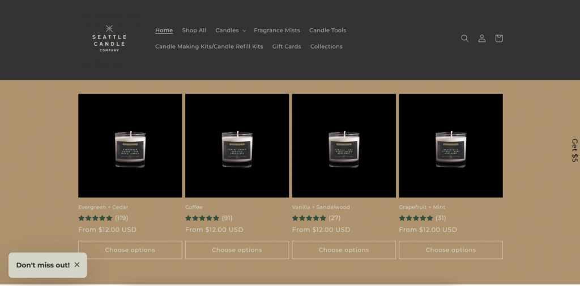Image resolution: width=580 pixels, height=286 pixels.
Task: Click Grapefruit + Mint star rating
Action: click(x=416, y=218)
